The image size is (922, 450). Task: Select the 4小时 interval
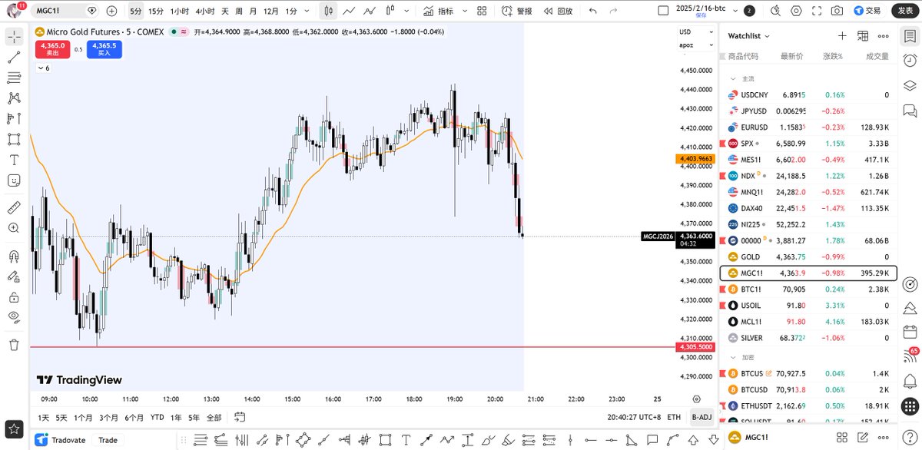pyautogui.click(x=204, y=11)
